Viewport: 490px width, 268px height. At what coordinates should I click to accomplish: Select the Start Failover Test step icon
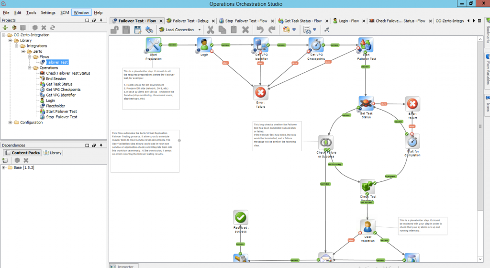[366, 45]
